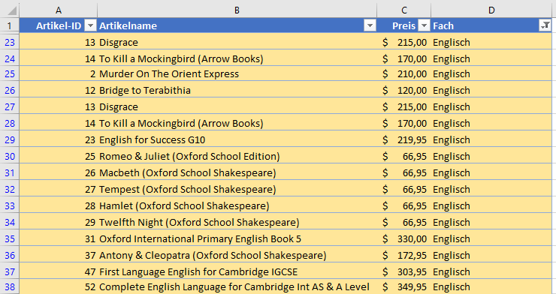The image size is (556, 294).
Task: Select the Bridge to Terabithia cell
Action: point(237,90)
